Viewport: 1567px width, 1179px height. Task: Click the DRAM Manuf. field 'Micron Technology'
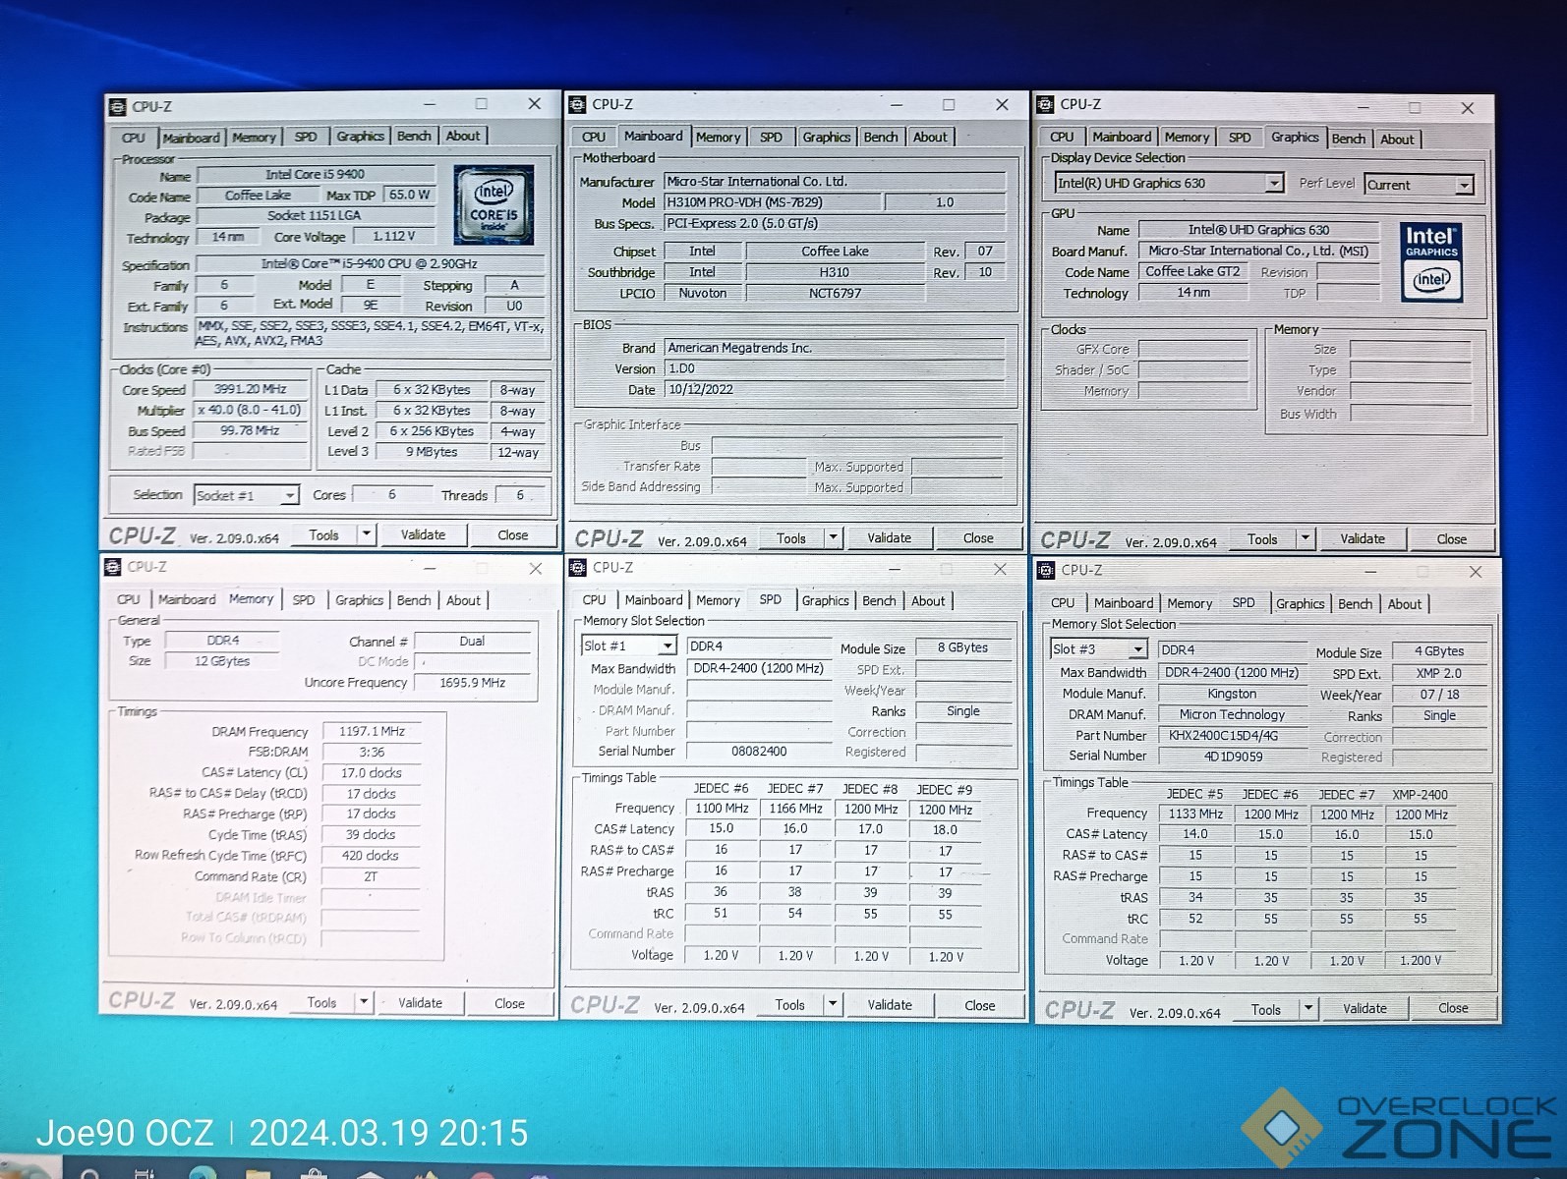point(1232,714)
